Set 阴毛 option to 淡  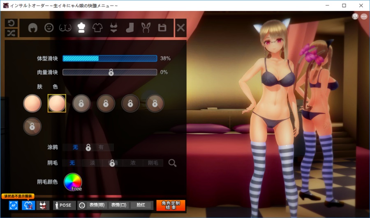pyautogui.click(x=92, y=163)
